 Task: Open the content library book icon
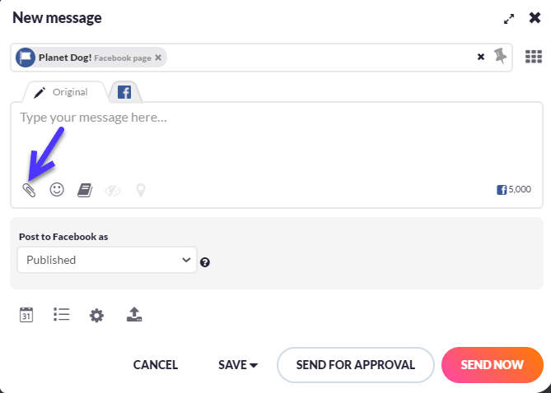tap(85, 190)
